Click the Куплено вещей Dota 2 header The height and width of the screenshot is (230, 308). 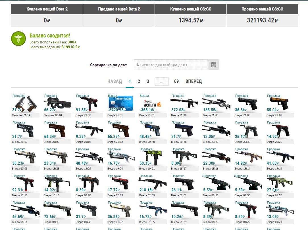[x=47, y=9]
